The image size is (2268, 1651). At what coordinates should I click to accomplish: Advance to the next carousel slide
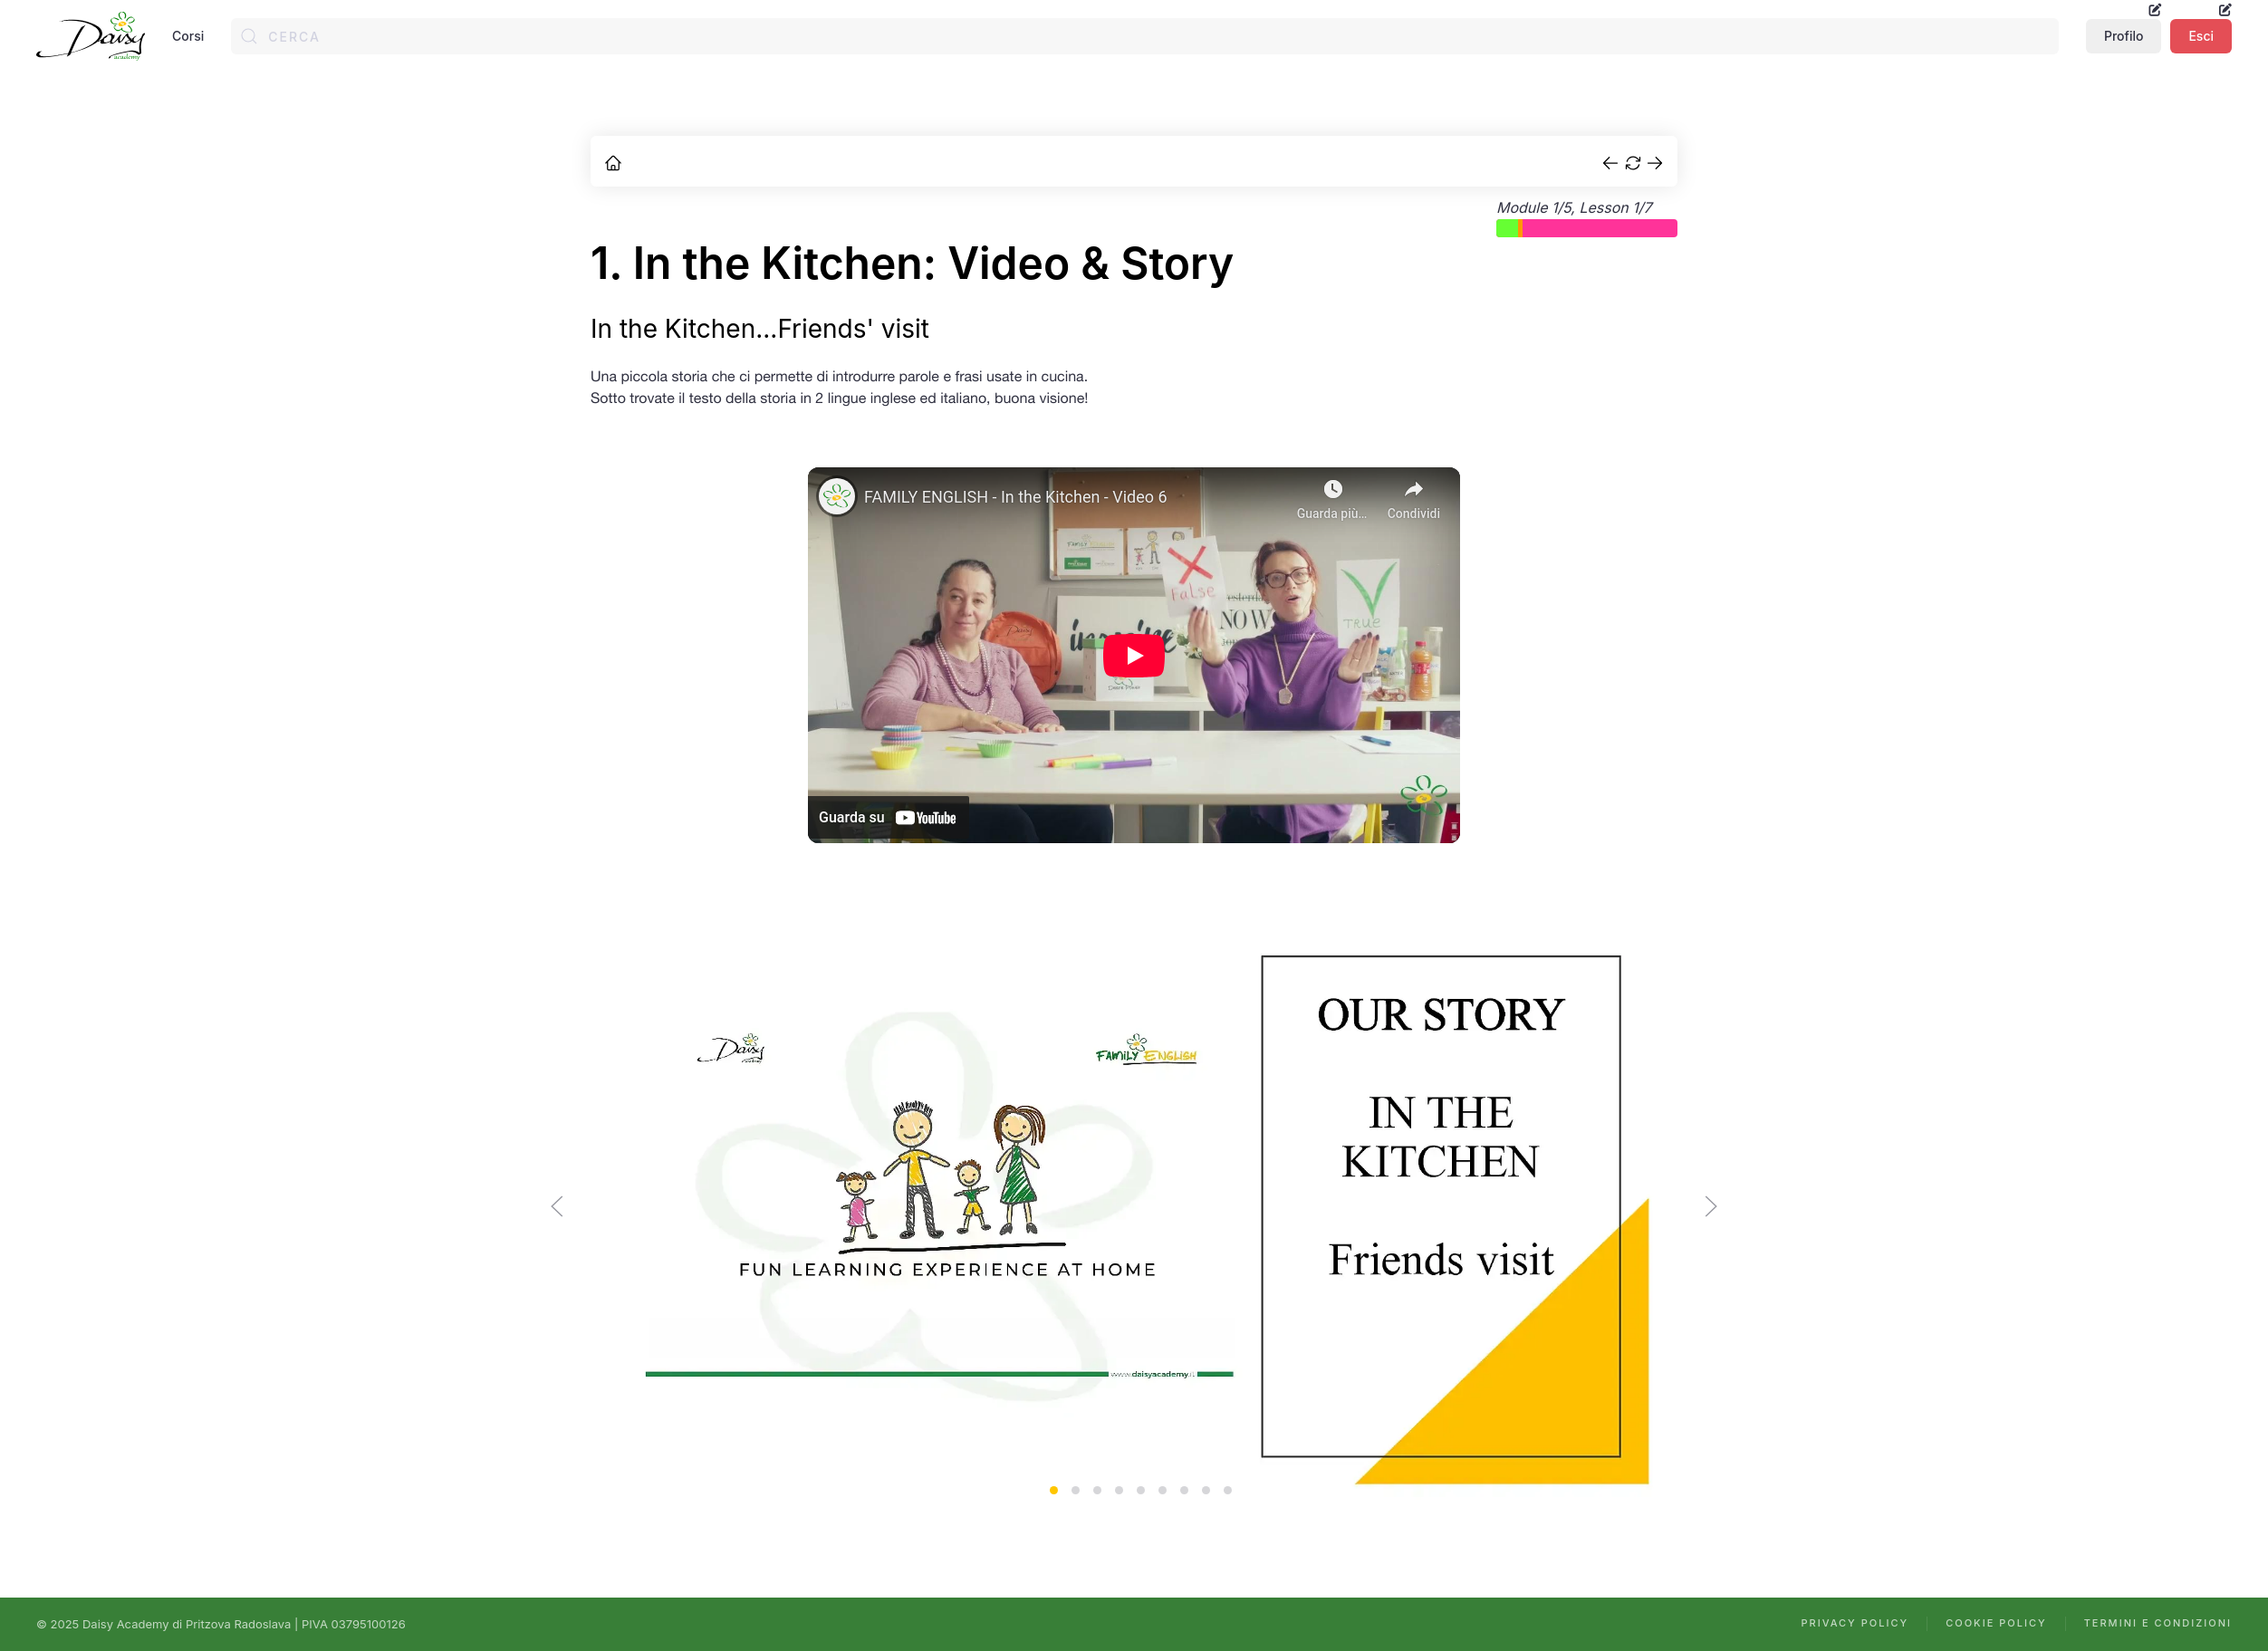pos(1710,1206)
